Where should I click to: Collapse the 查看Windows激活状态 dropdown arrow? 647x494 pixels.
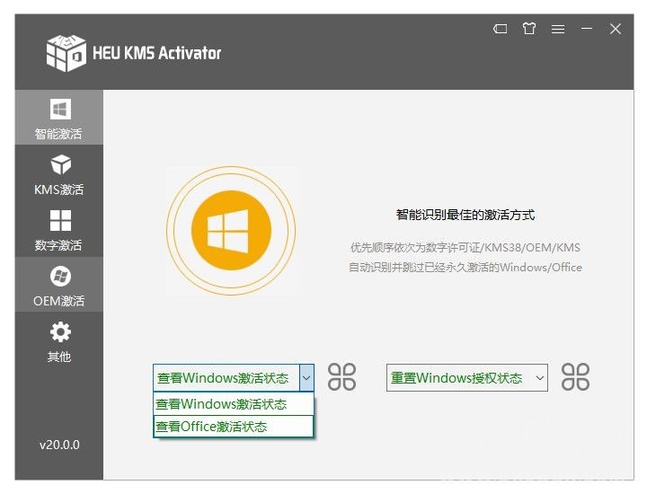(x=306, y=377)
